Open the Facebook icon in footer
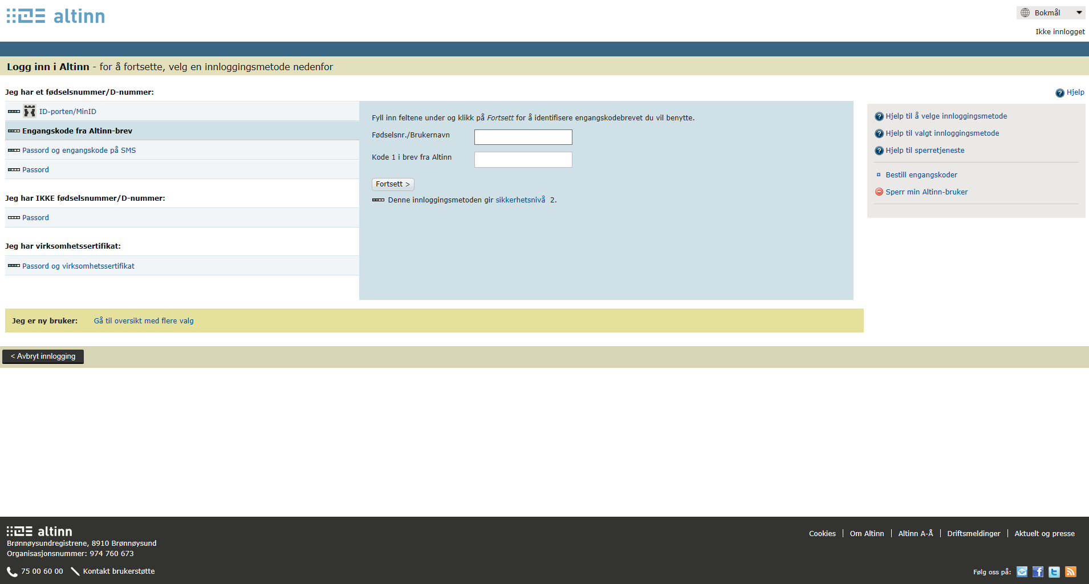 pyautogui.click(x=1038, y=572)
